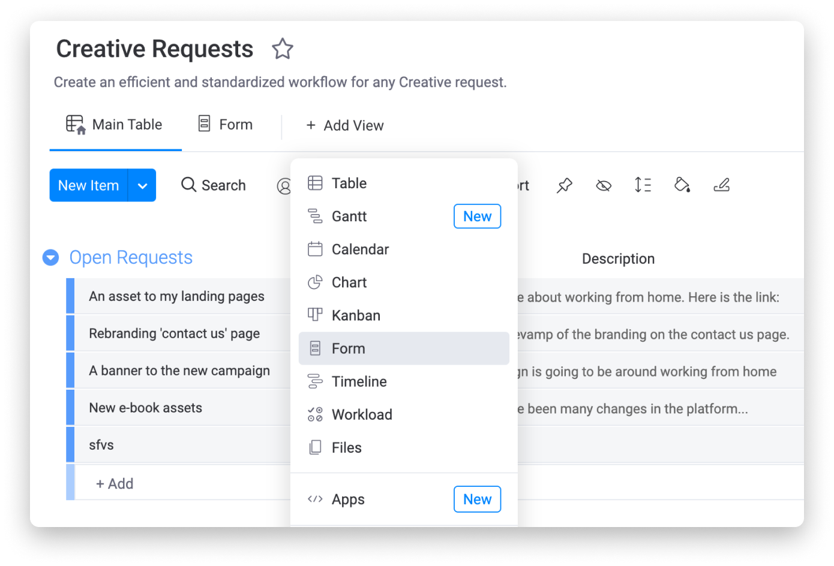Click the Files icon in view menu
Image resolution: width=834 pixels, height=566 pixels.
[315, 447]
